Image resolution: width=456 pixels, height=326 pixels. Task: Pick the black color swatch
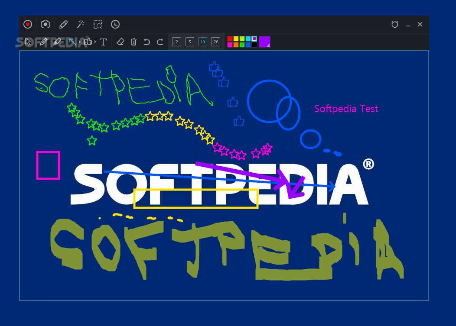(x=254, y=45)
